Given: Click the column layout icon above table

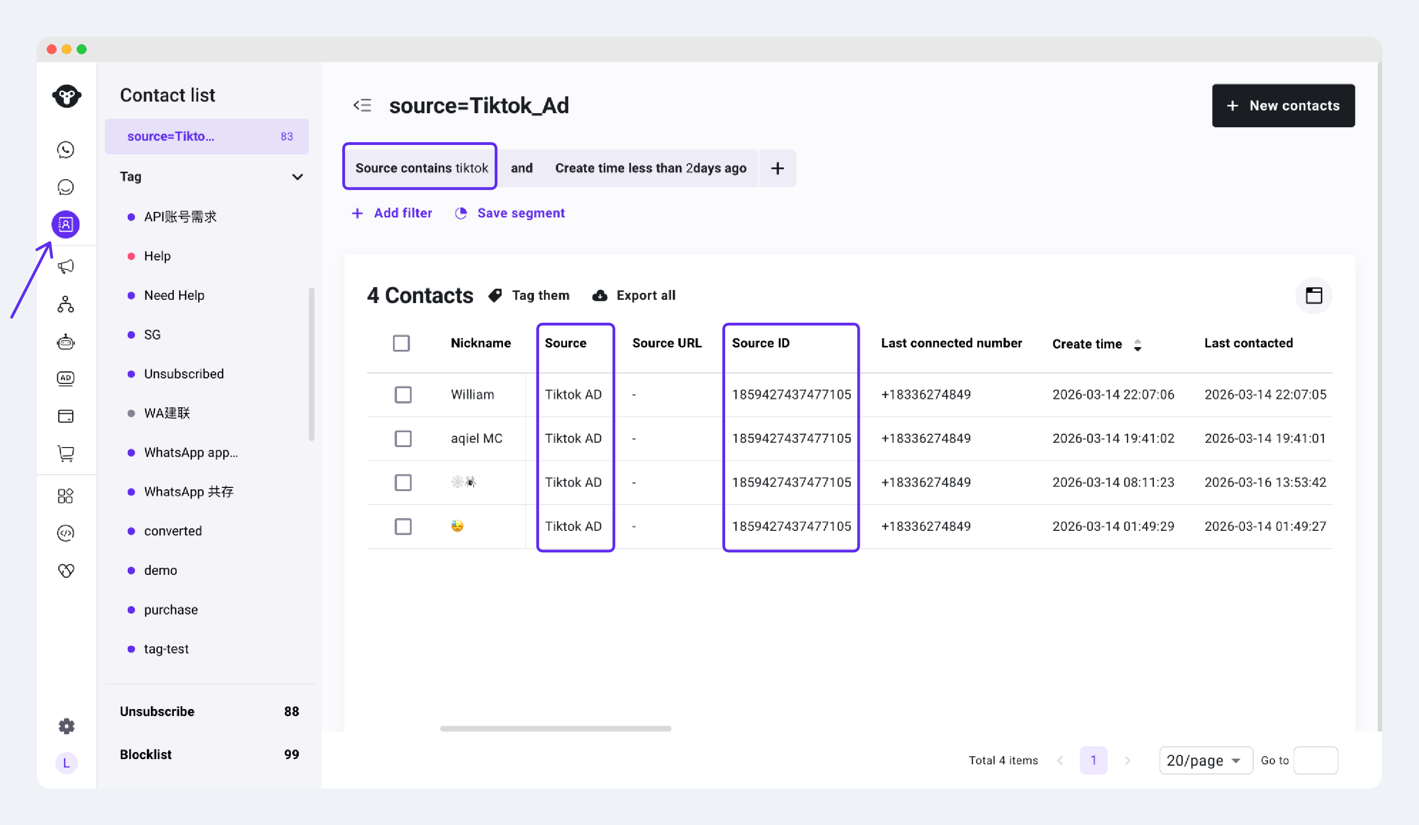Looking at the screenshot, I should (1314, 295).
